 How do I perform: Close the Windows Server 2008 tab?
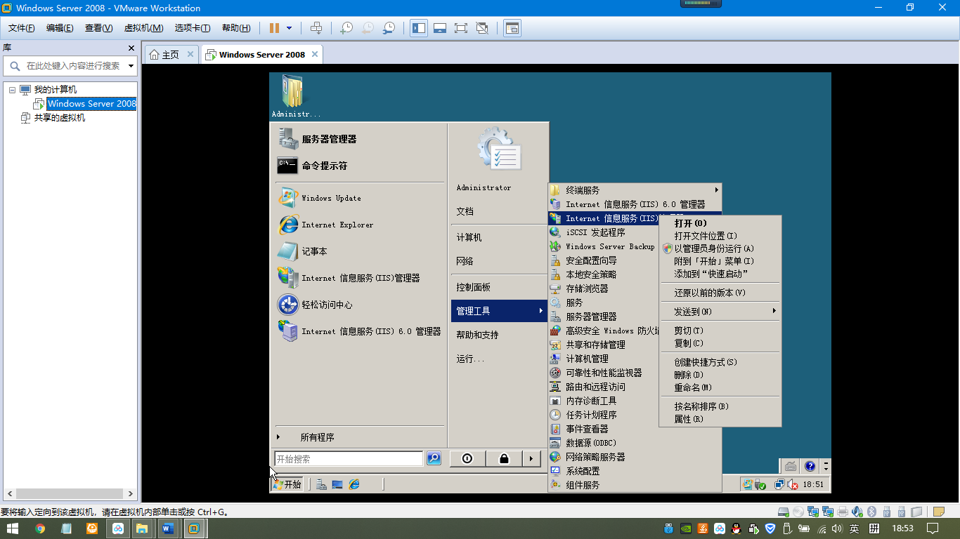[315, 54]
